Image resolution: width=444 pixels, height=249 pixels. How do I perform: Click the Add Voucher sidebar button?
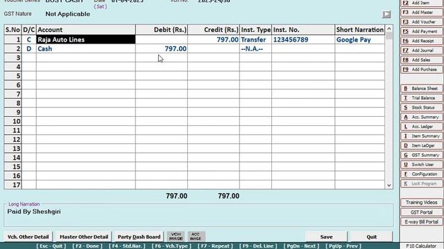422,22
